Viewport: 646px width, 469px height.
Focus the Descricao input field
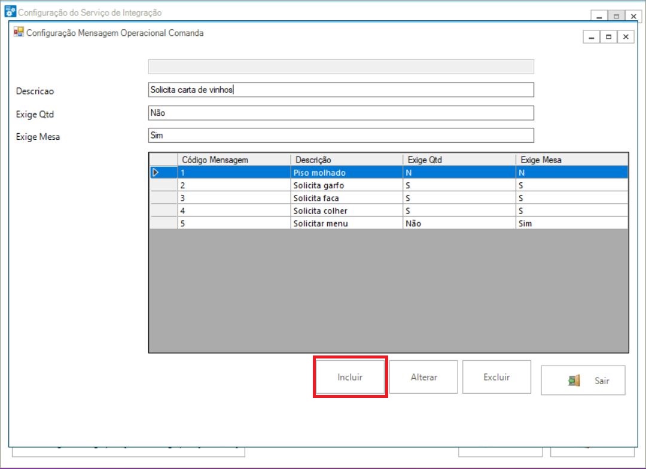[x=341, y=90]
